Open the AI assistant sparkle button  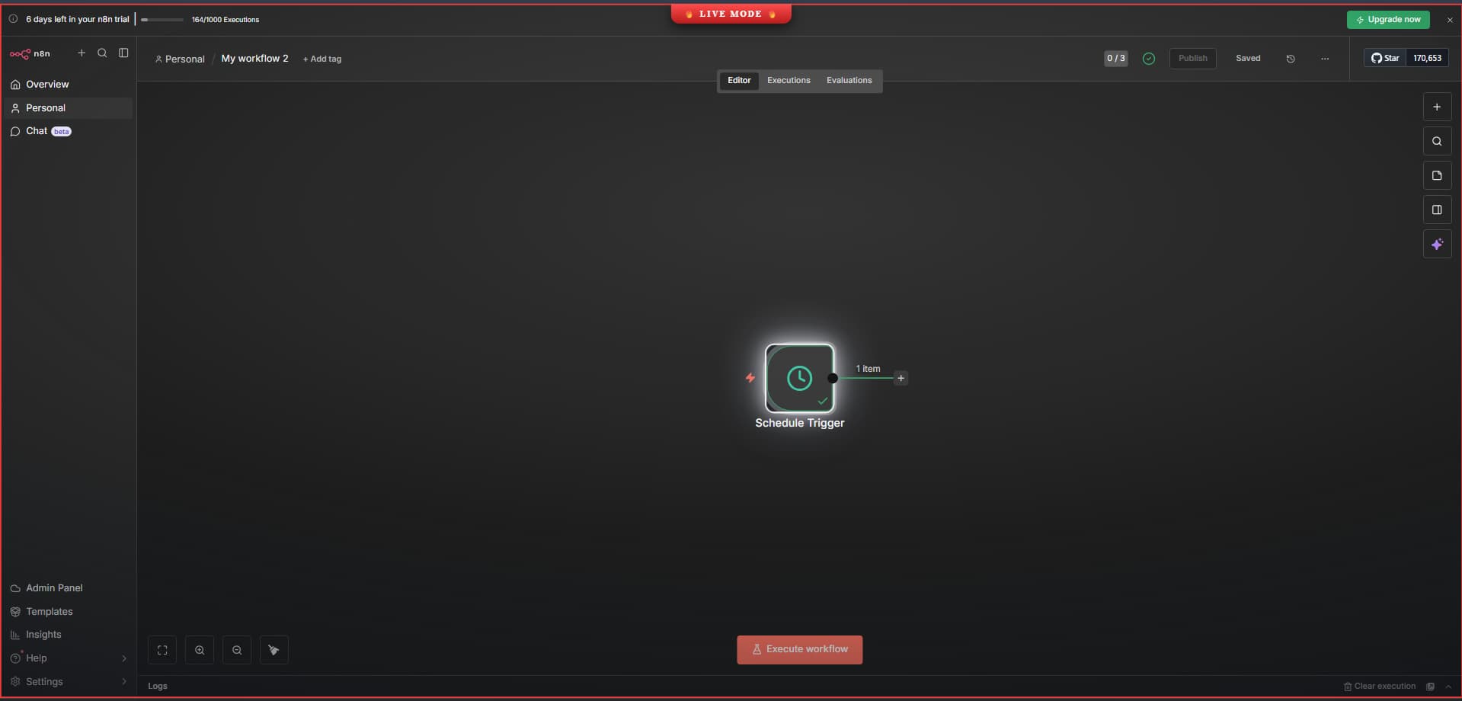point(1437,245)
